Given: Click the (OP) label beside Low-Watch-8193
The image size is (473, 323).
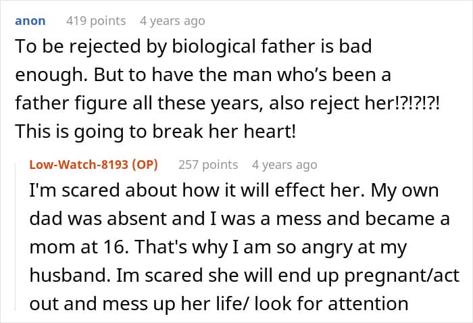Looking at the screenshot, I should [152, 164].
